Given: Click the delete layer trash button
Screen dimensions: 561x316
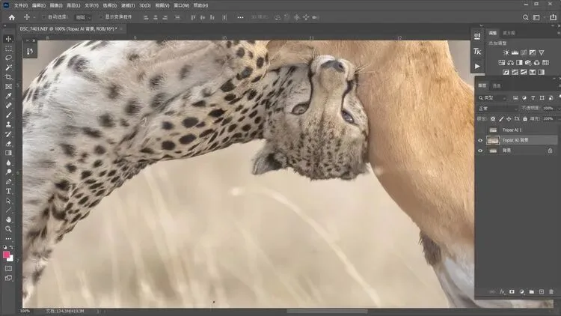Looking at the screenshot, I should click(x=551, y=292).
